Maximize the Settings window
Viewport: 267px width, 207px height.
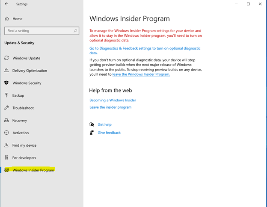(248, 4)
